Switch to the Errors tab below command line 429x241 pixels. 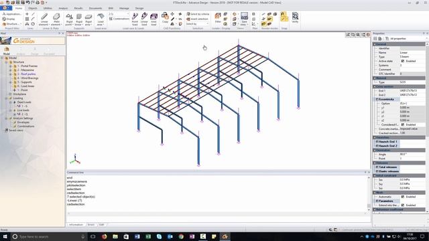(x=91, y=225)
